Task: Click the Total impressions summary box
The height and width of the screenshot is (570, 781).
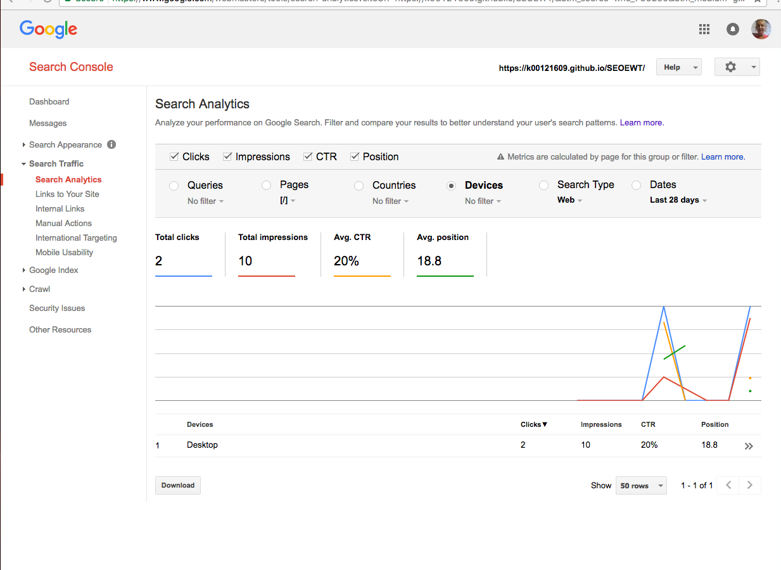Action: [273, 254]
